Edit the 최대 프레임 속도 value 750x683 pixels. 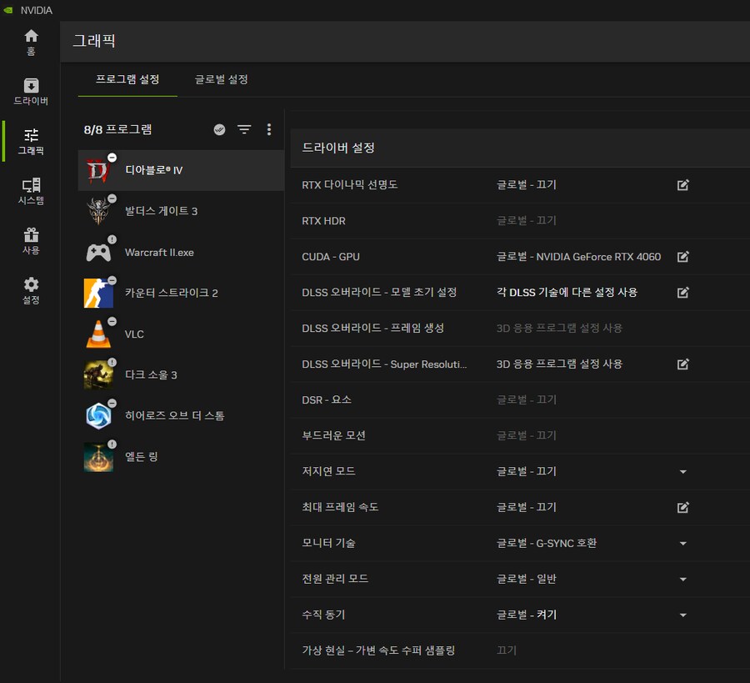pos(683,507)
